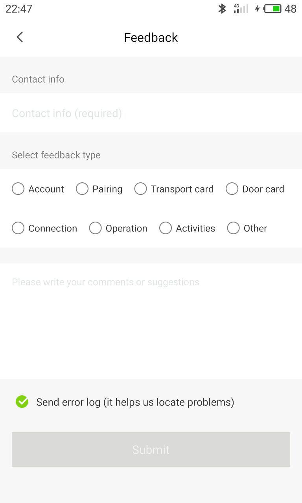302x503 pixels.
Task: Pick the Door card radio button
Action: pyautogui.click(x=232, y=189)
